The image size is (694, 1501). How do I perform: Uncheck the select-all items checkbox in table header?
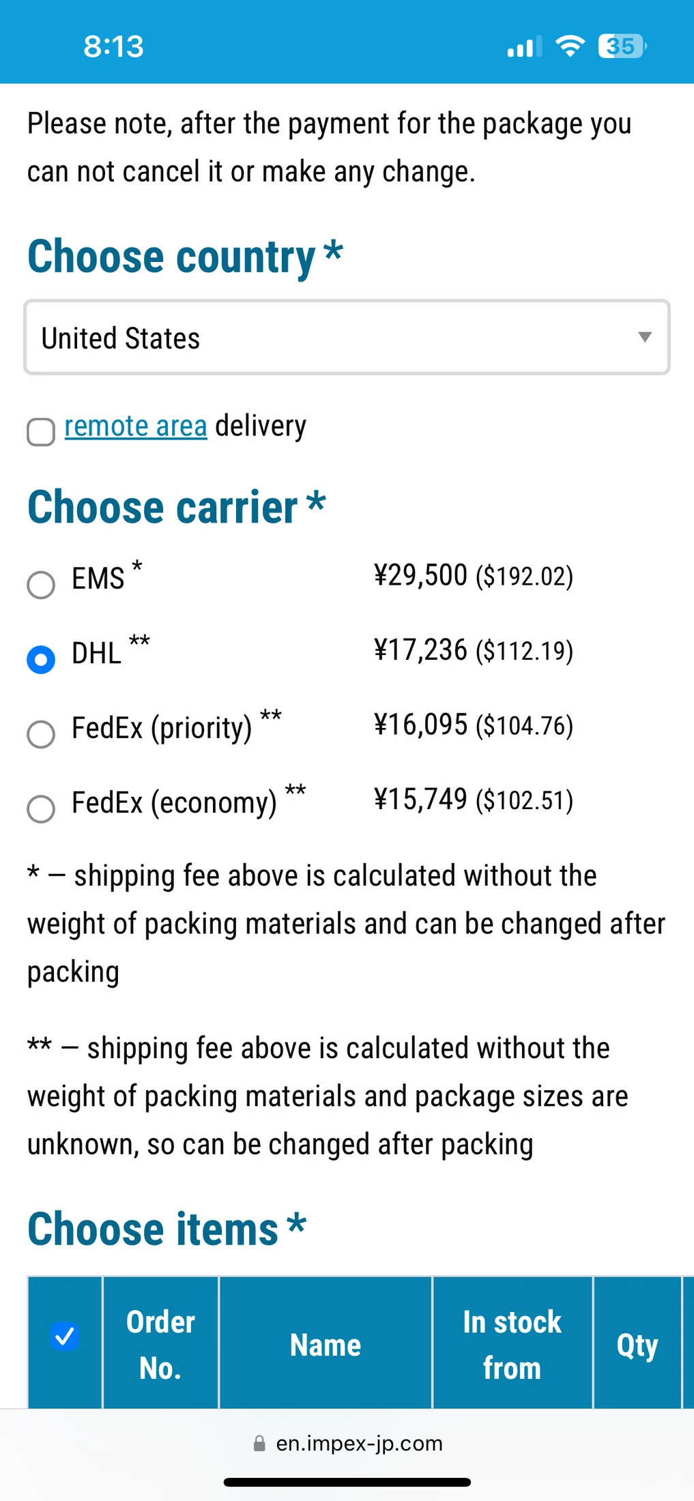point(65,1336)
